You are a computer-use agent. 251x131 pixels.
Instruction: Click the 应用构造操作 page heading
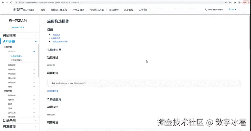58,21
